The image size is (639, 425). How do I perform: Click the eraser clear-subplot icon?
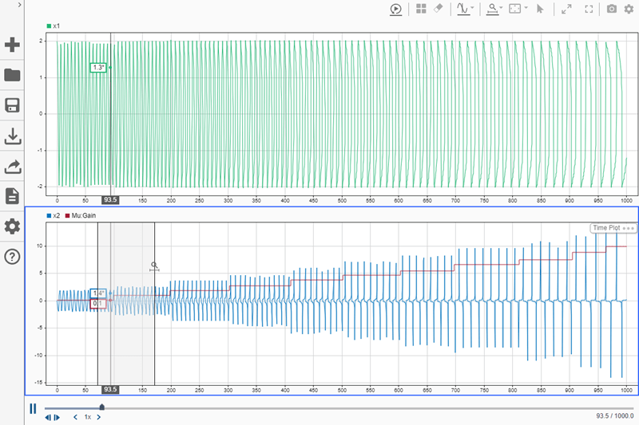[438, 9]
